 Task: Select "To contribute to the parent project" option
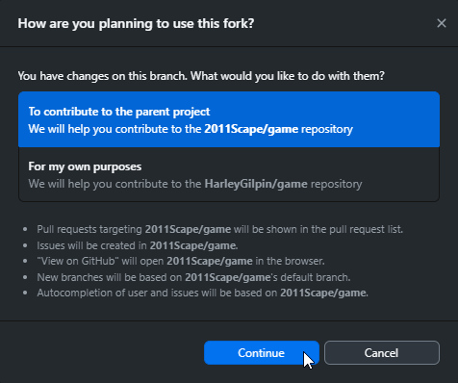[x=229, y=119]
